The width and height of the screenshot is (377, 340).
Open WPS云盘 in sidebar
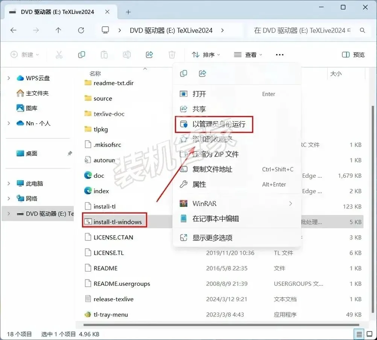(x=33, y=78)
